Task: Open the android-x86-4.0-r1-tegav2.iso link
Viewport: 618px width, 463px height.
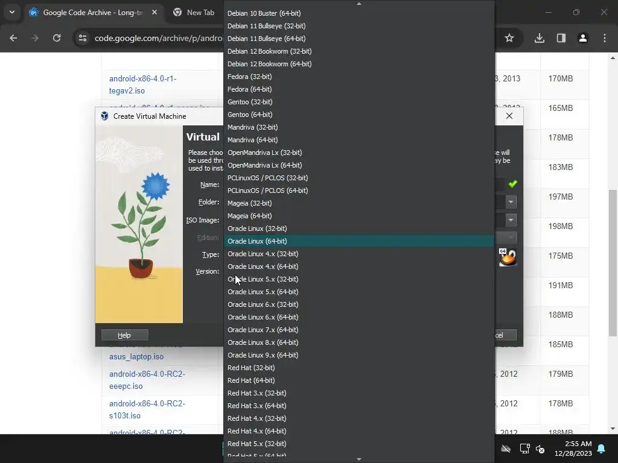Action: [x=142, y=84]
